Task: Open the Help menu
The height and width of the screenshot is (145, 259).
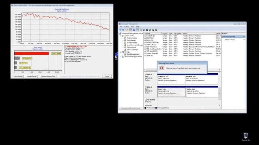Action: point(138,27)
